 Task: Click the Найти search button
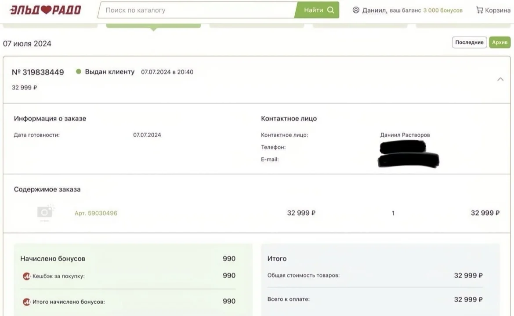point(317,10)
